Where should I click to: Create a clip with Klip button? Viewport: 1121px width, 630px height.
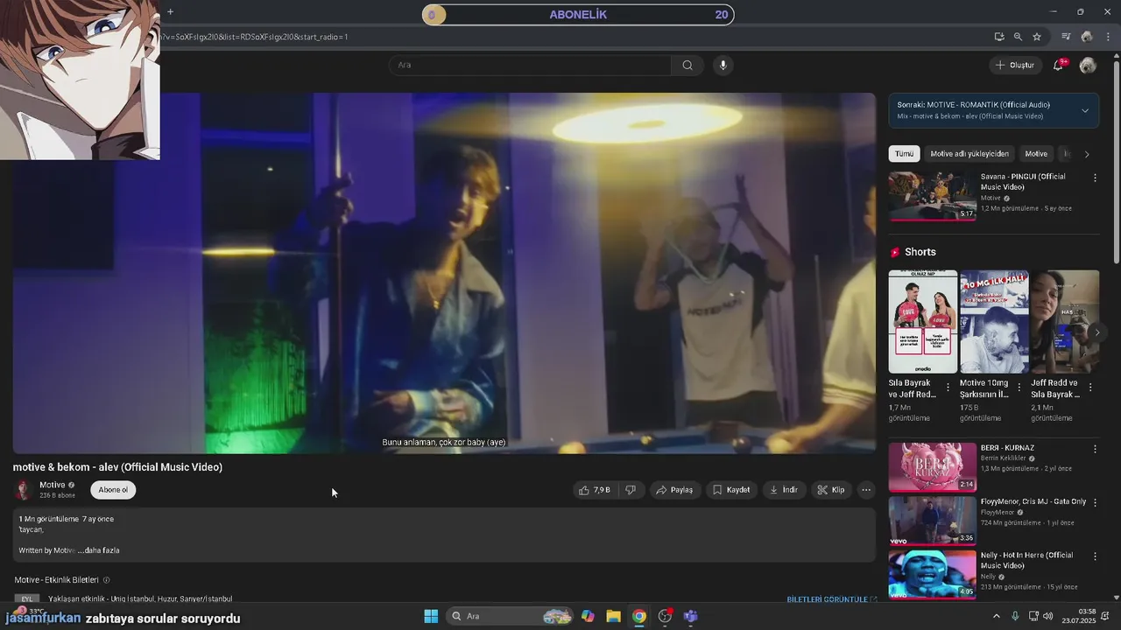(830, 490)
